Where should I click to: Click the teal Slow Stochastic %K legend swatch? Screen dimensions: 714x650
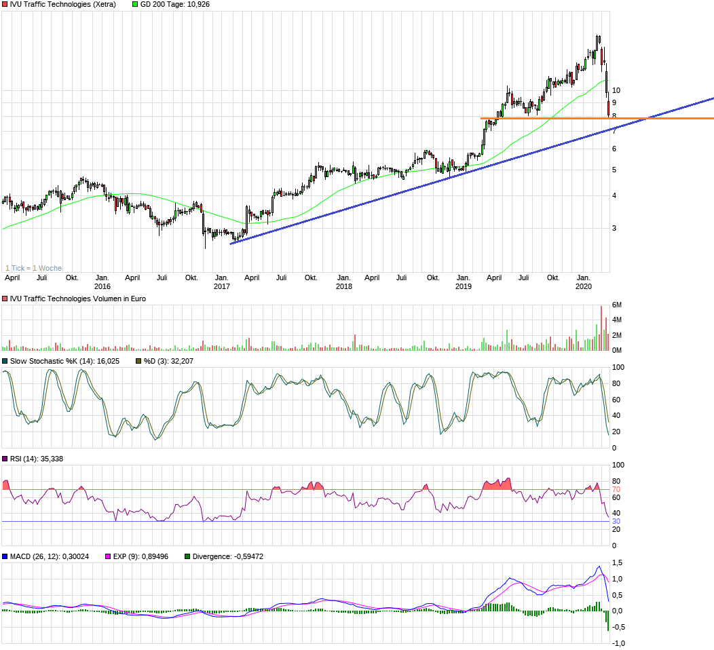5,362
